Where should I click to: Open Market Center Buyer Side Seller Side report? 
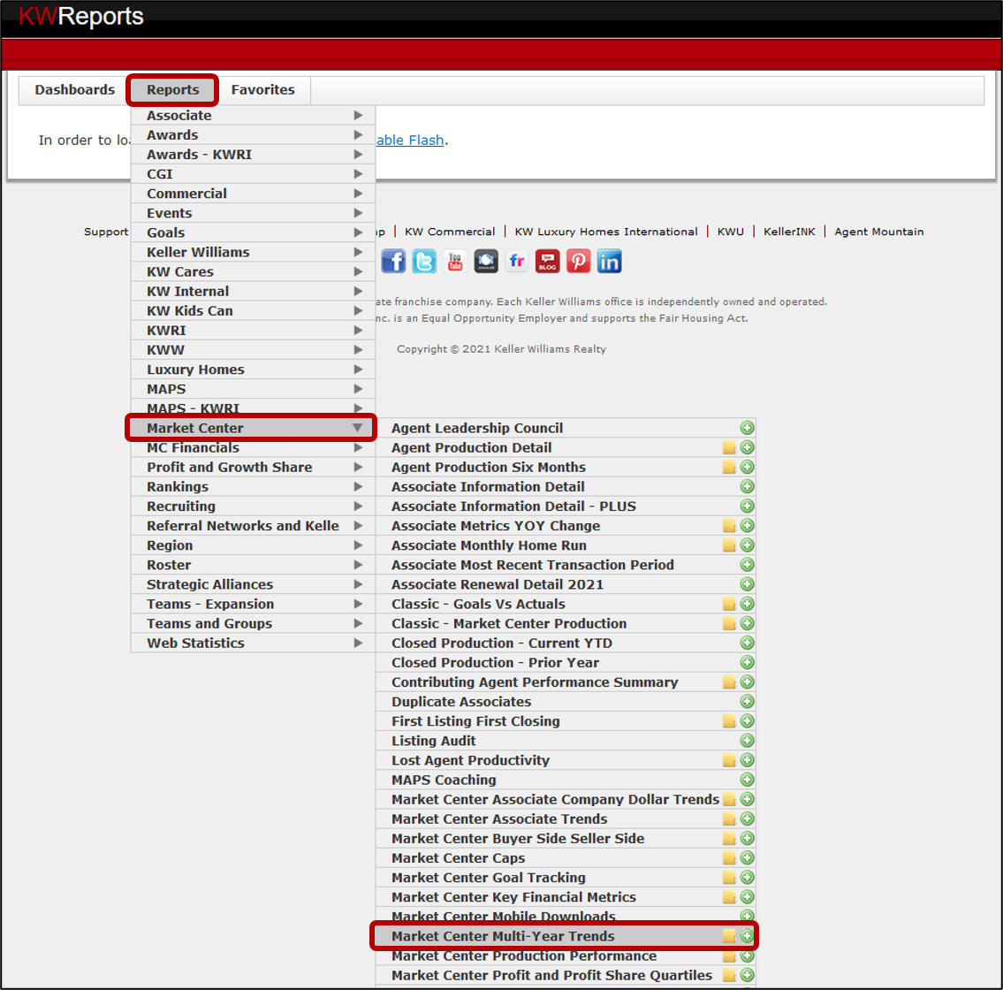click(x=565, y=838)
